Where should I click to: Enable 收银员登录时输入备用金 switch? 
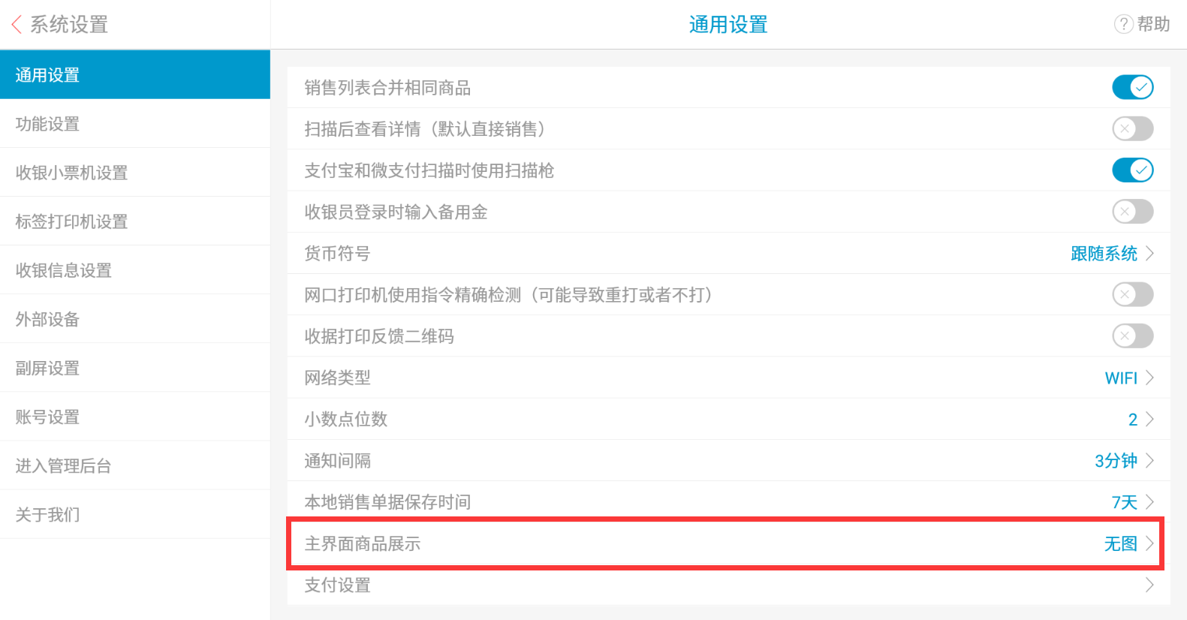point(1132,212)
